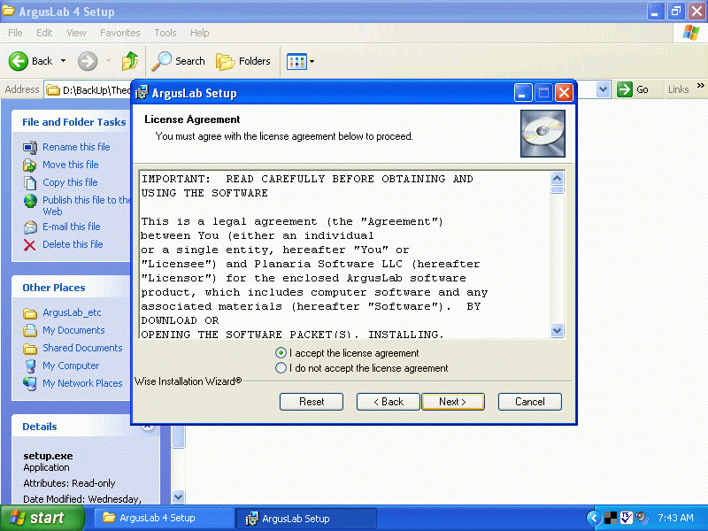The width and height of the screenshot is (708, 531).
Task: Click the Reset button
Action: [x=312, y=402]
